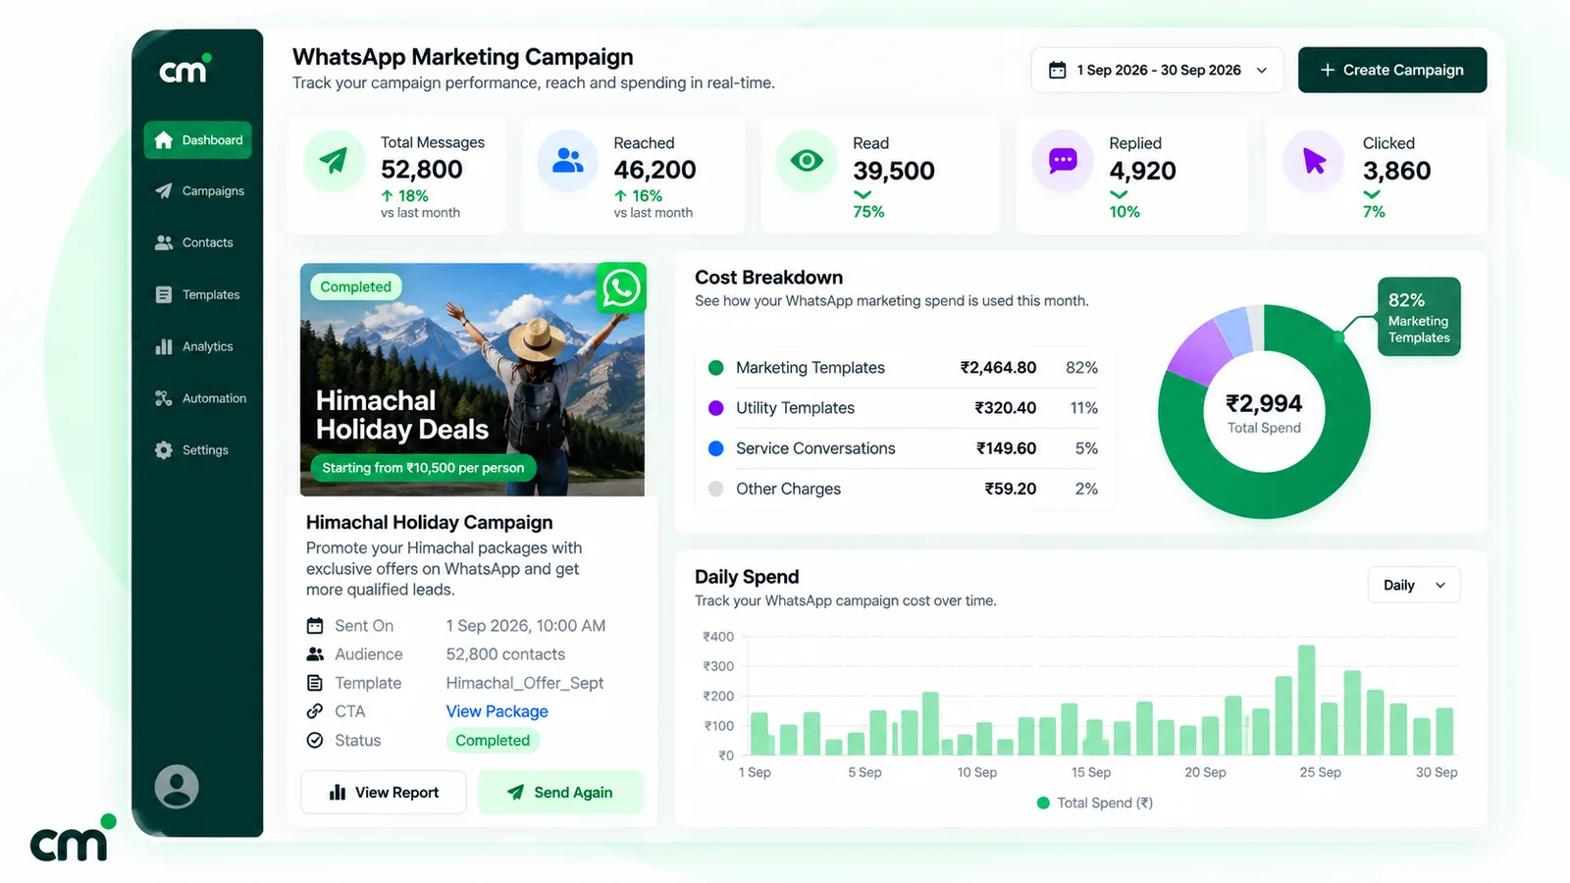Click the user profile avatar icon
The image size is (1570, 883).
pos(177,786)
